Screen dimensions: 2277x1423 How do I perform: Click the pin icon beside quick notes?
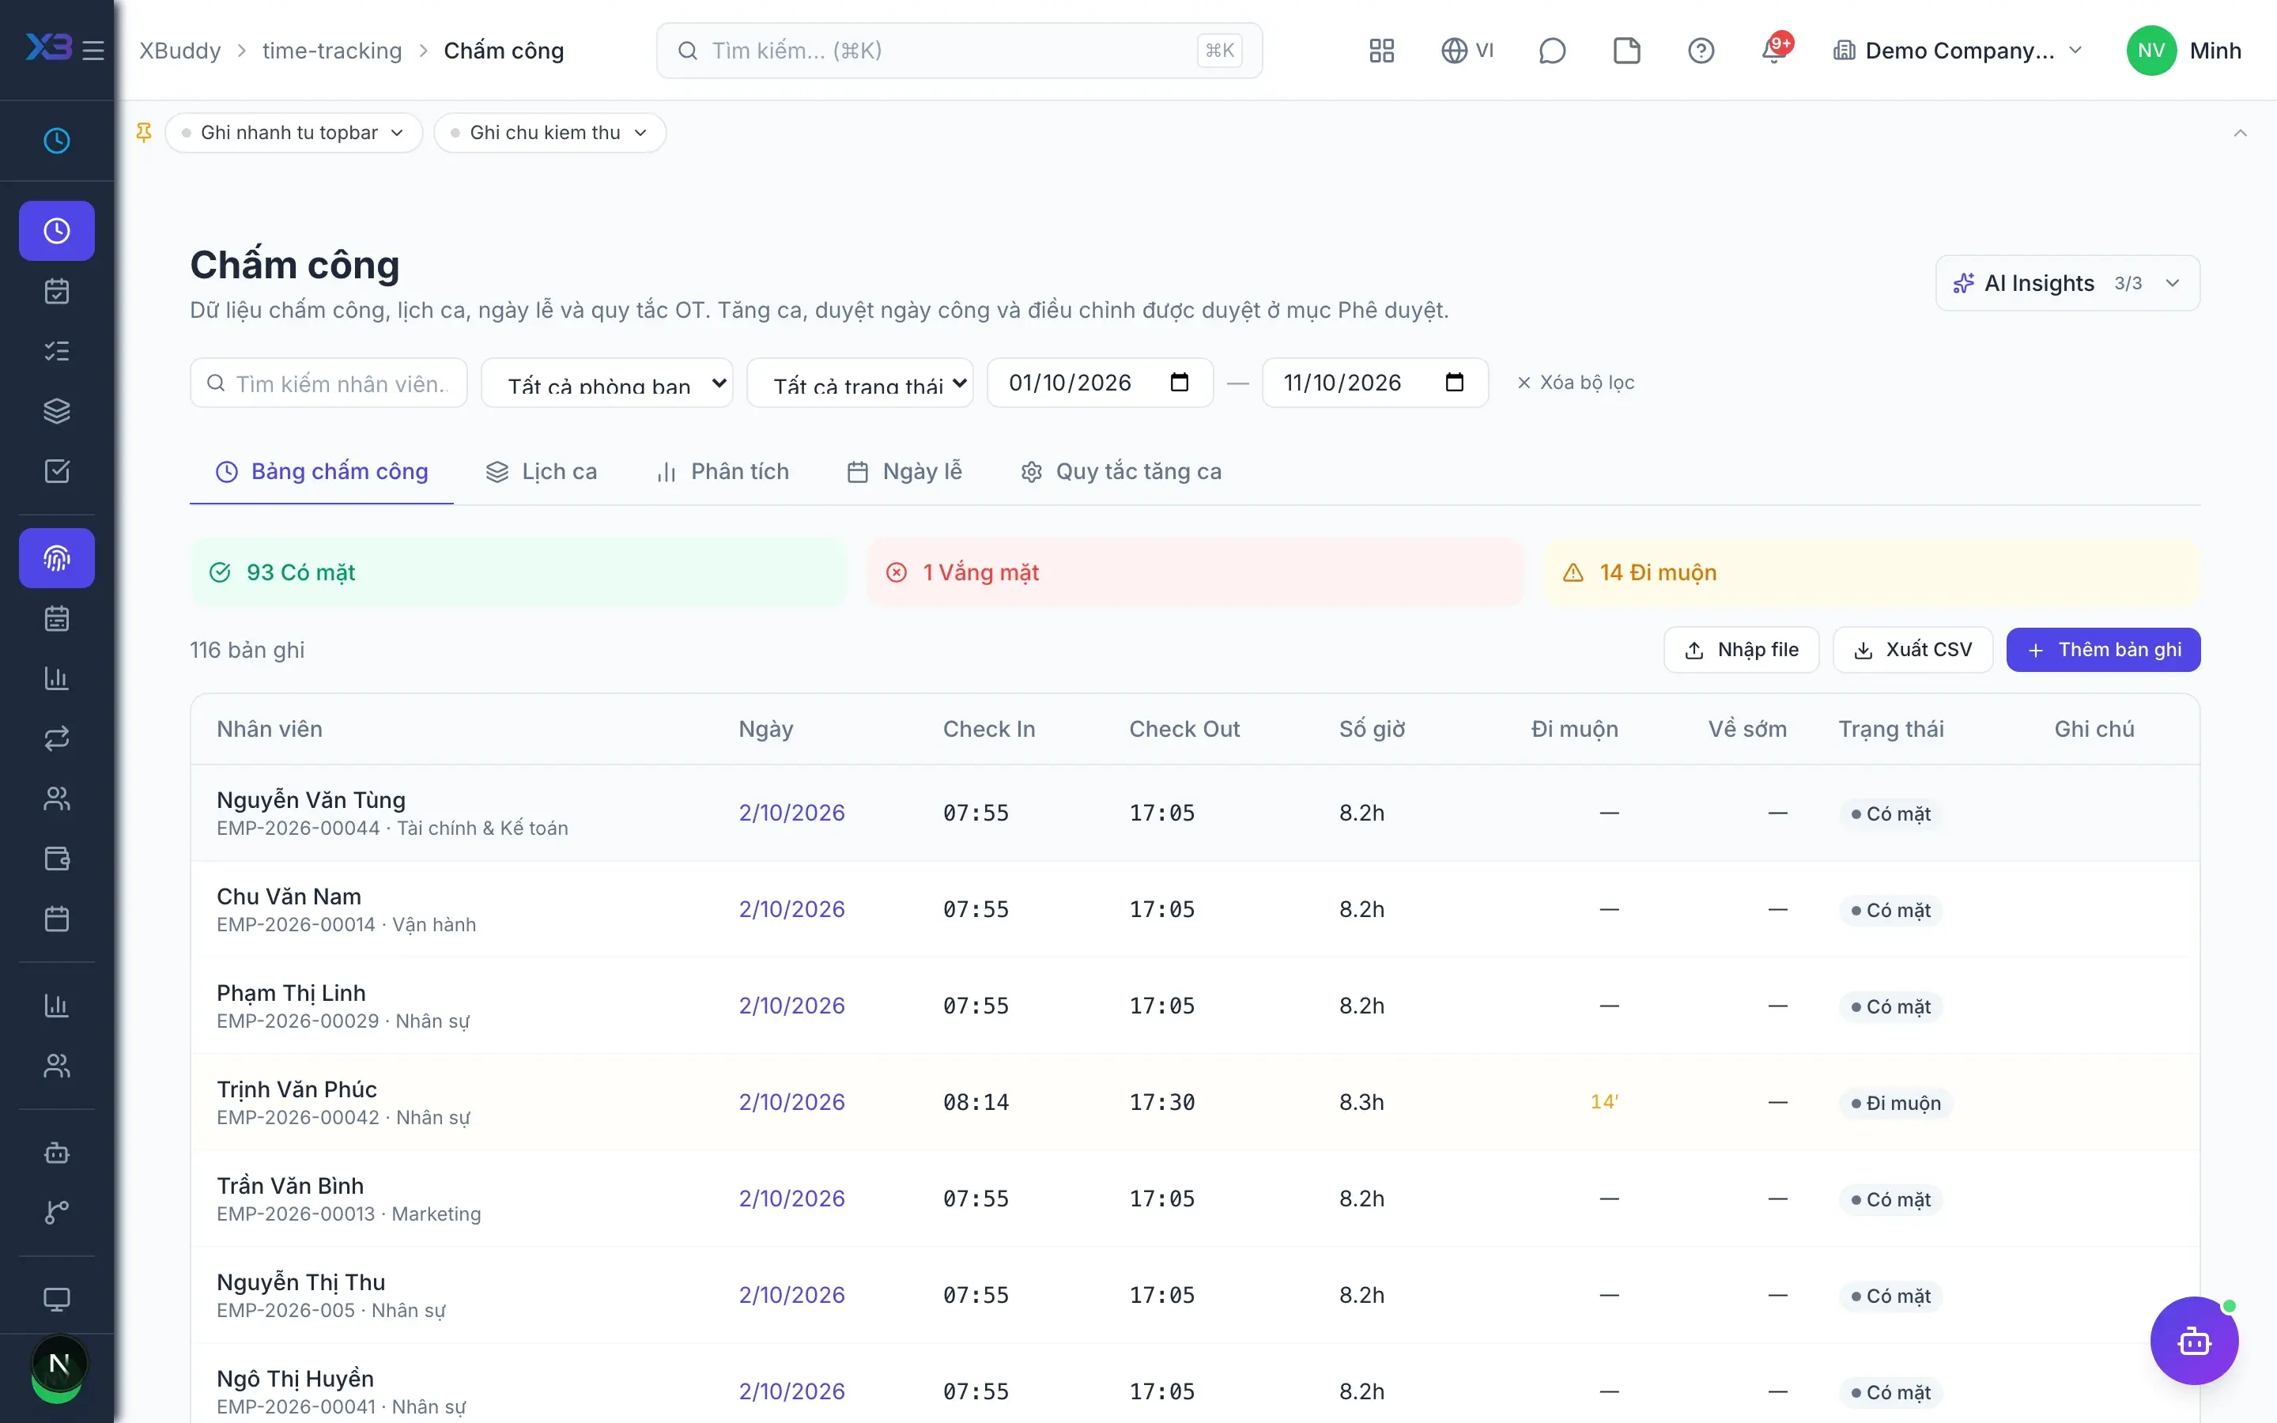[144, 133]
